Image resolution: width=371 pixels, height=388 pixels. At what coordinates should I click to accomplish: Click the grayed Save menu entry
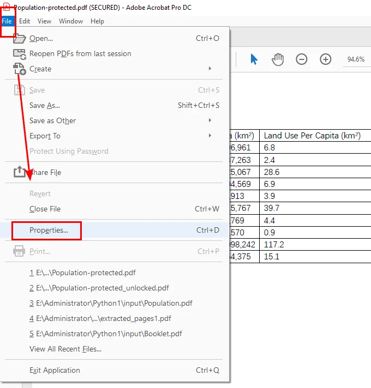[114, 90]
